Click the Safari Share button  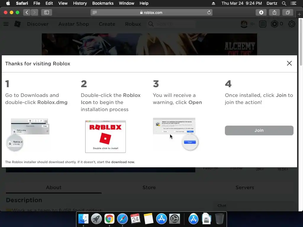click(x=274, y=12)
